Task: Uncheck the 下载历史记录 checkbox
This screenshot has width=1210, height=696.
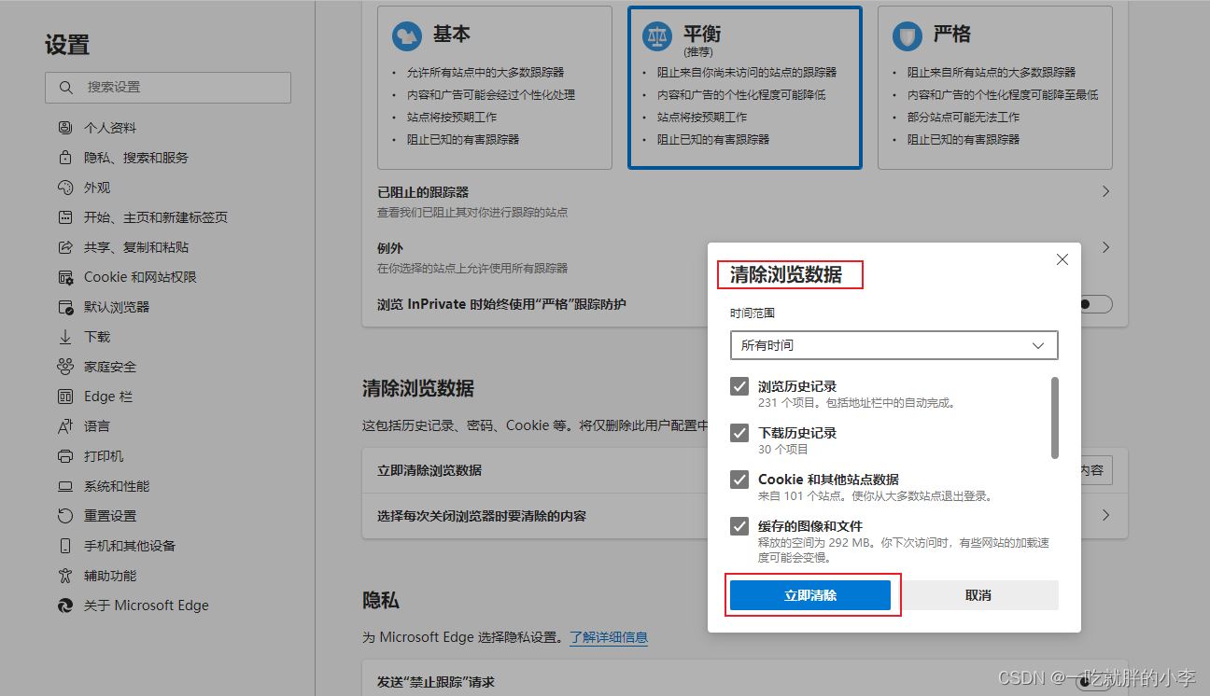Action: point(739,433)
